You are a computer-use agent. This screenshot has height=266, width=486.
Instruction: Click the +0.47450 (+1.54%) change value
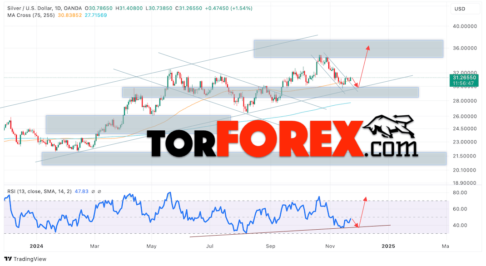pos(228,8)
